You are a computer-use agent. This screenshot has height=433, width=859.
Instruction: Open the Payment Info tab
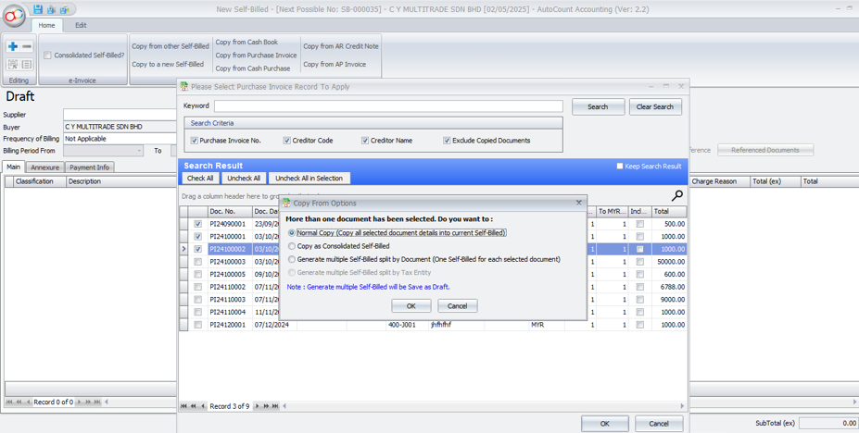point(89,167)
